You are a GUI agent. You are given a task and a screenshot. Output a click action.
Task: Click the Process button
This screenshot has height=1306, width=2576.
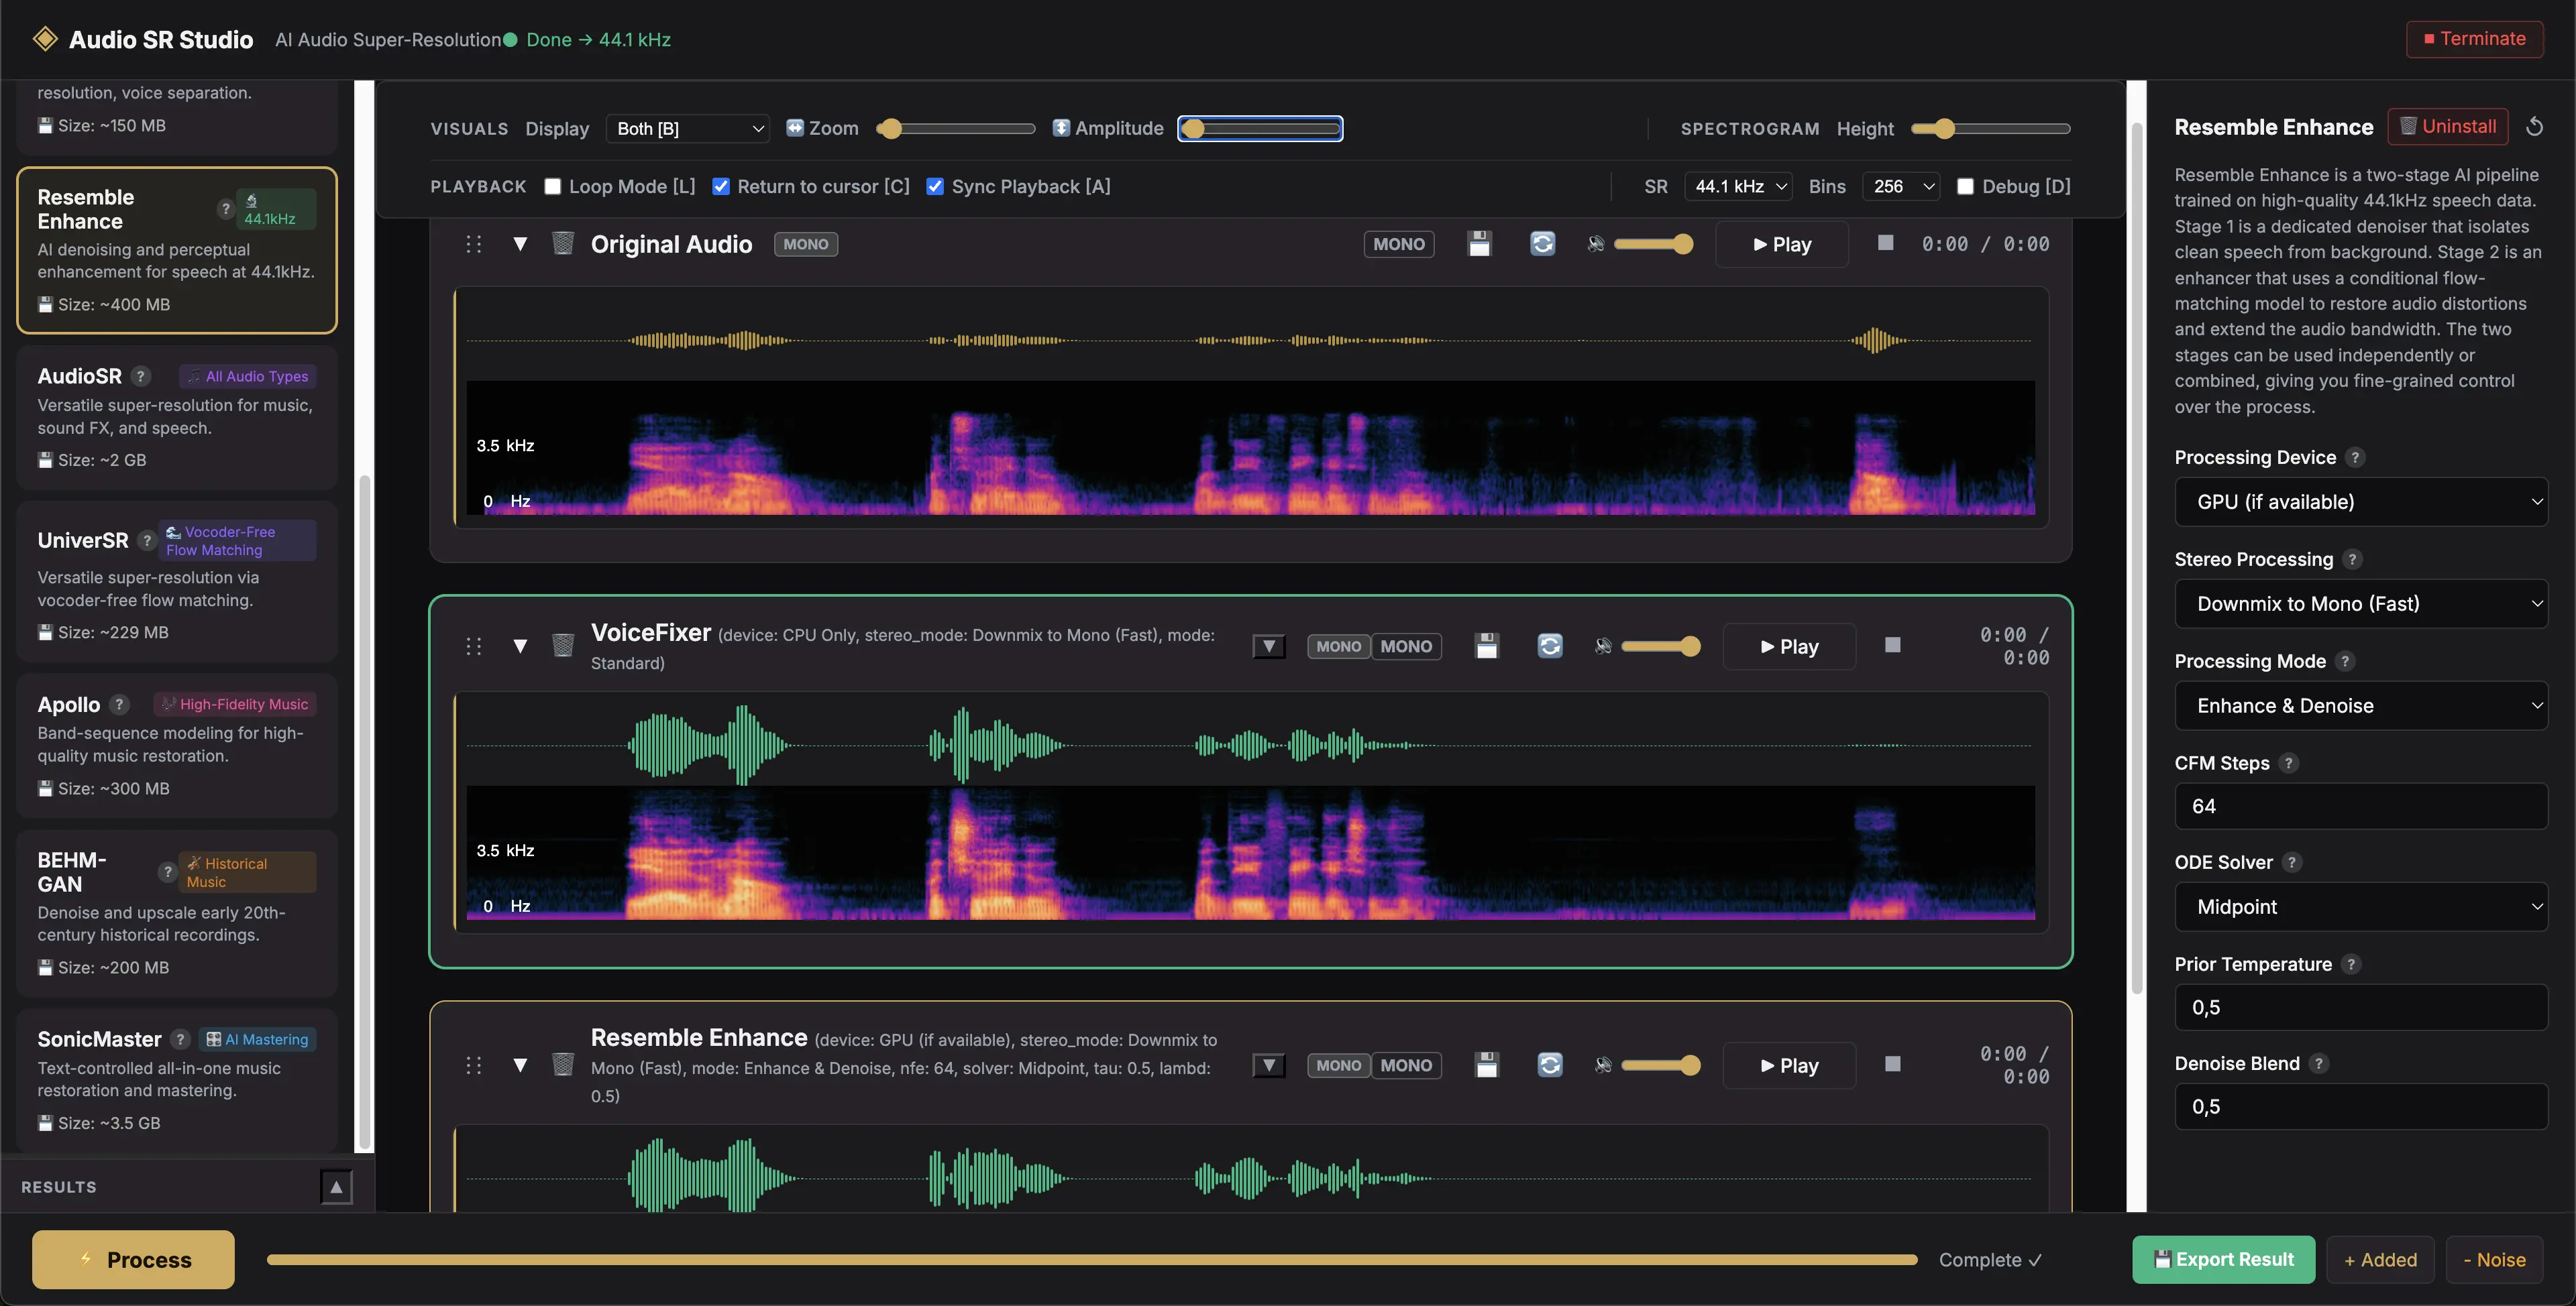click(133, 1260)
